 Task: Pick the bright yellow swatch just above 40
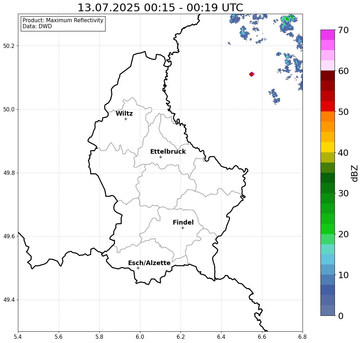pos(328,147)
